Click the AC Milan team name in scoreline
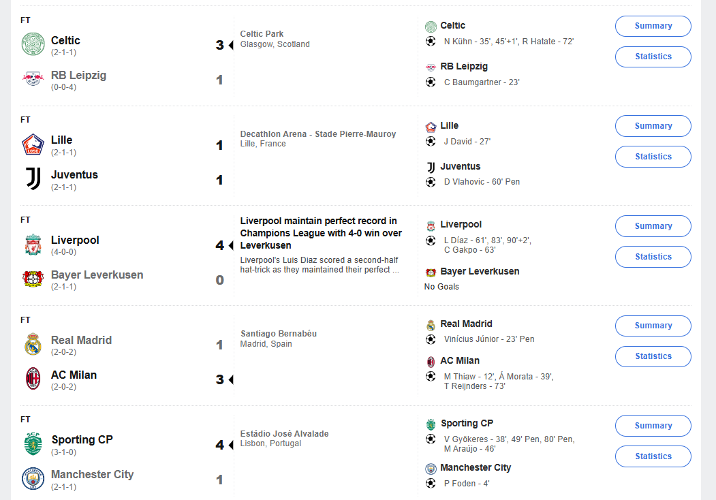The height and width of the screenshot is (500, 716). tap(74, 375)
